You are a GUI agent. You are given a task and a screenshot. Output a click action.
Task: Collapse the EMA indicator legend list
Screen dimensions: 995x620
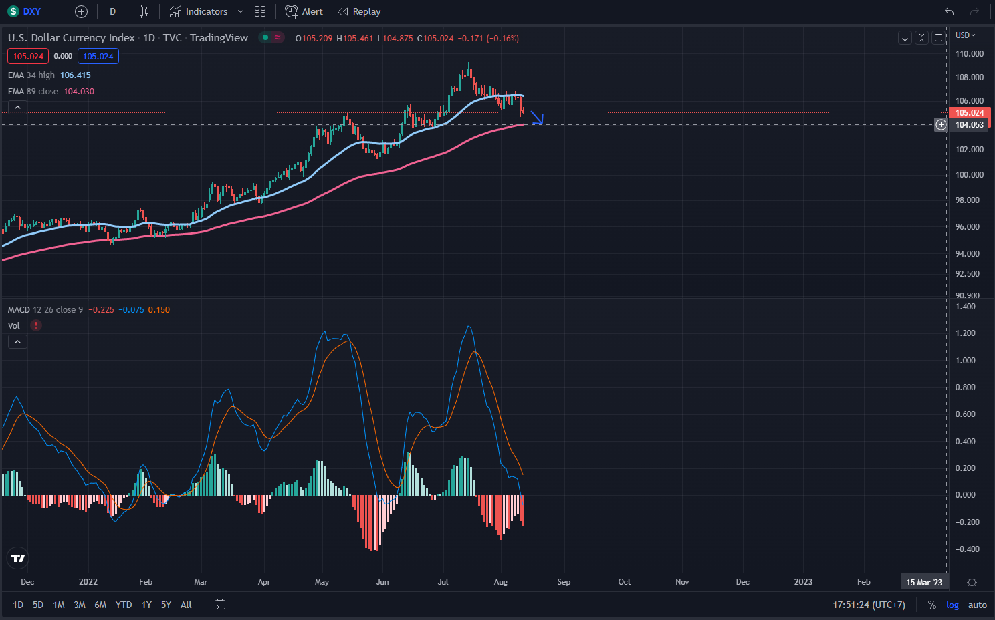click(x=17, y=108)
